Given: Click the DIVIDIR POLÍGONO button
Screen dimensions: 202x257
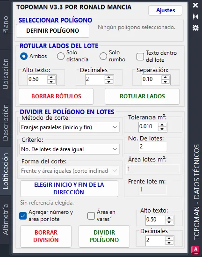Looking at the screenshot, I should click(x=104, y=236).
